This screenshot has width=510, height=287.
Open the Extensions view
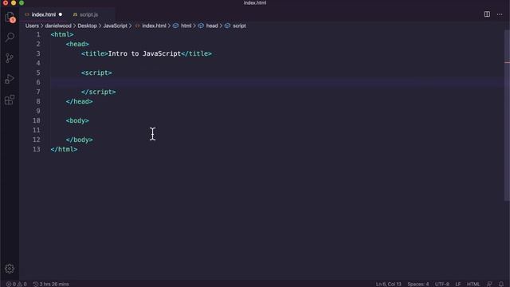10,100
